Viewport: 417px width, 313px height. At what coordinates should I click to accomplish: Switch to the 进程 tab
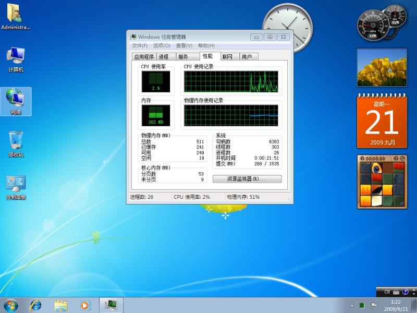[166, 57]
